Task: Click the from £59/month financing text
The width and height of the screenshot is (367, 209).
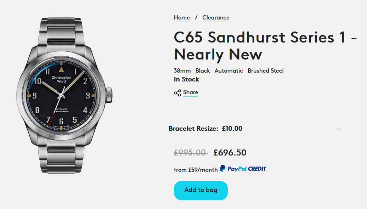Action: pyautogui.click(x=196, y=170)
